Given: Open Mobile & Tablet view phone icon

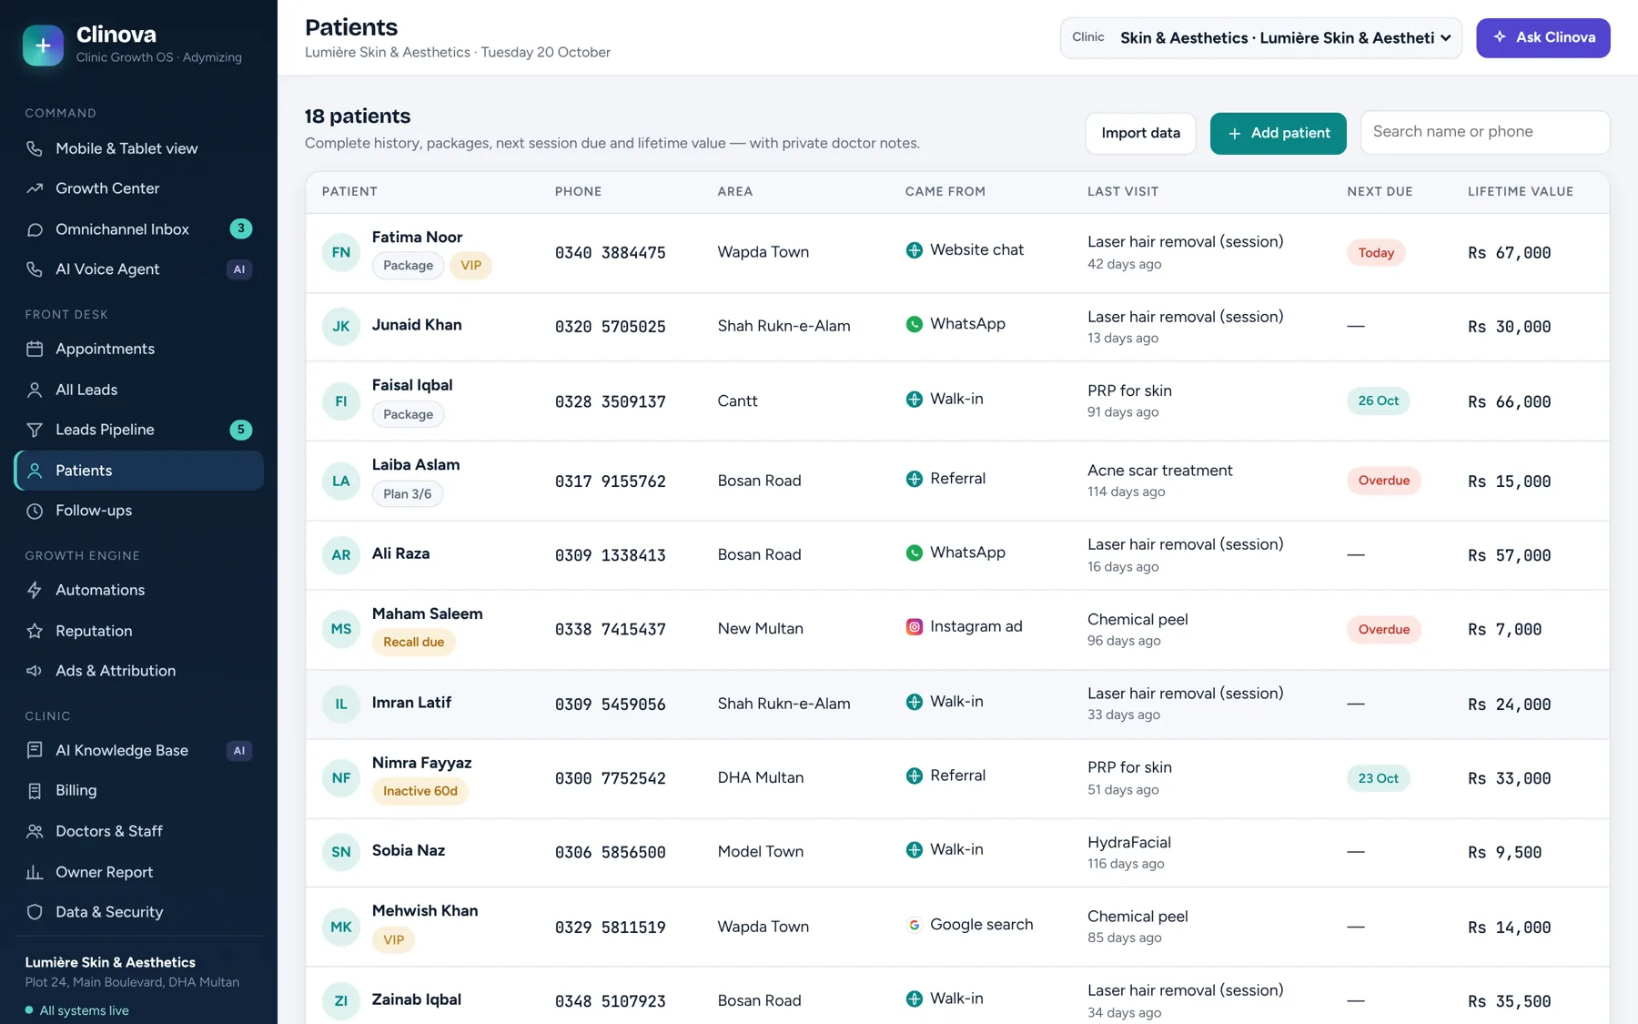Looking at the screenshot, I should coord(35,148).
